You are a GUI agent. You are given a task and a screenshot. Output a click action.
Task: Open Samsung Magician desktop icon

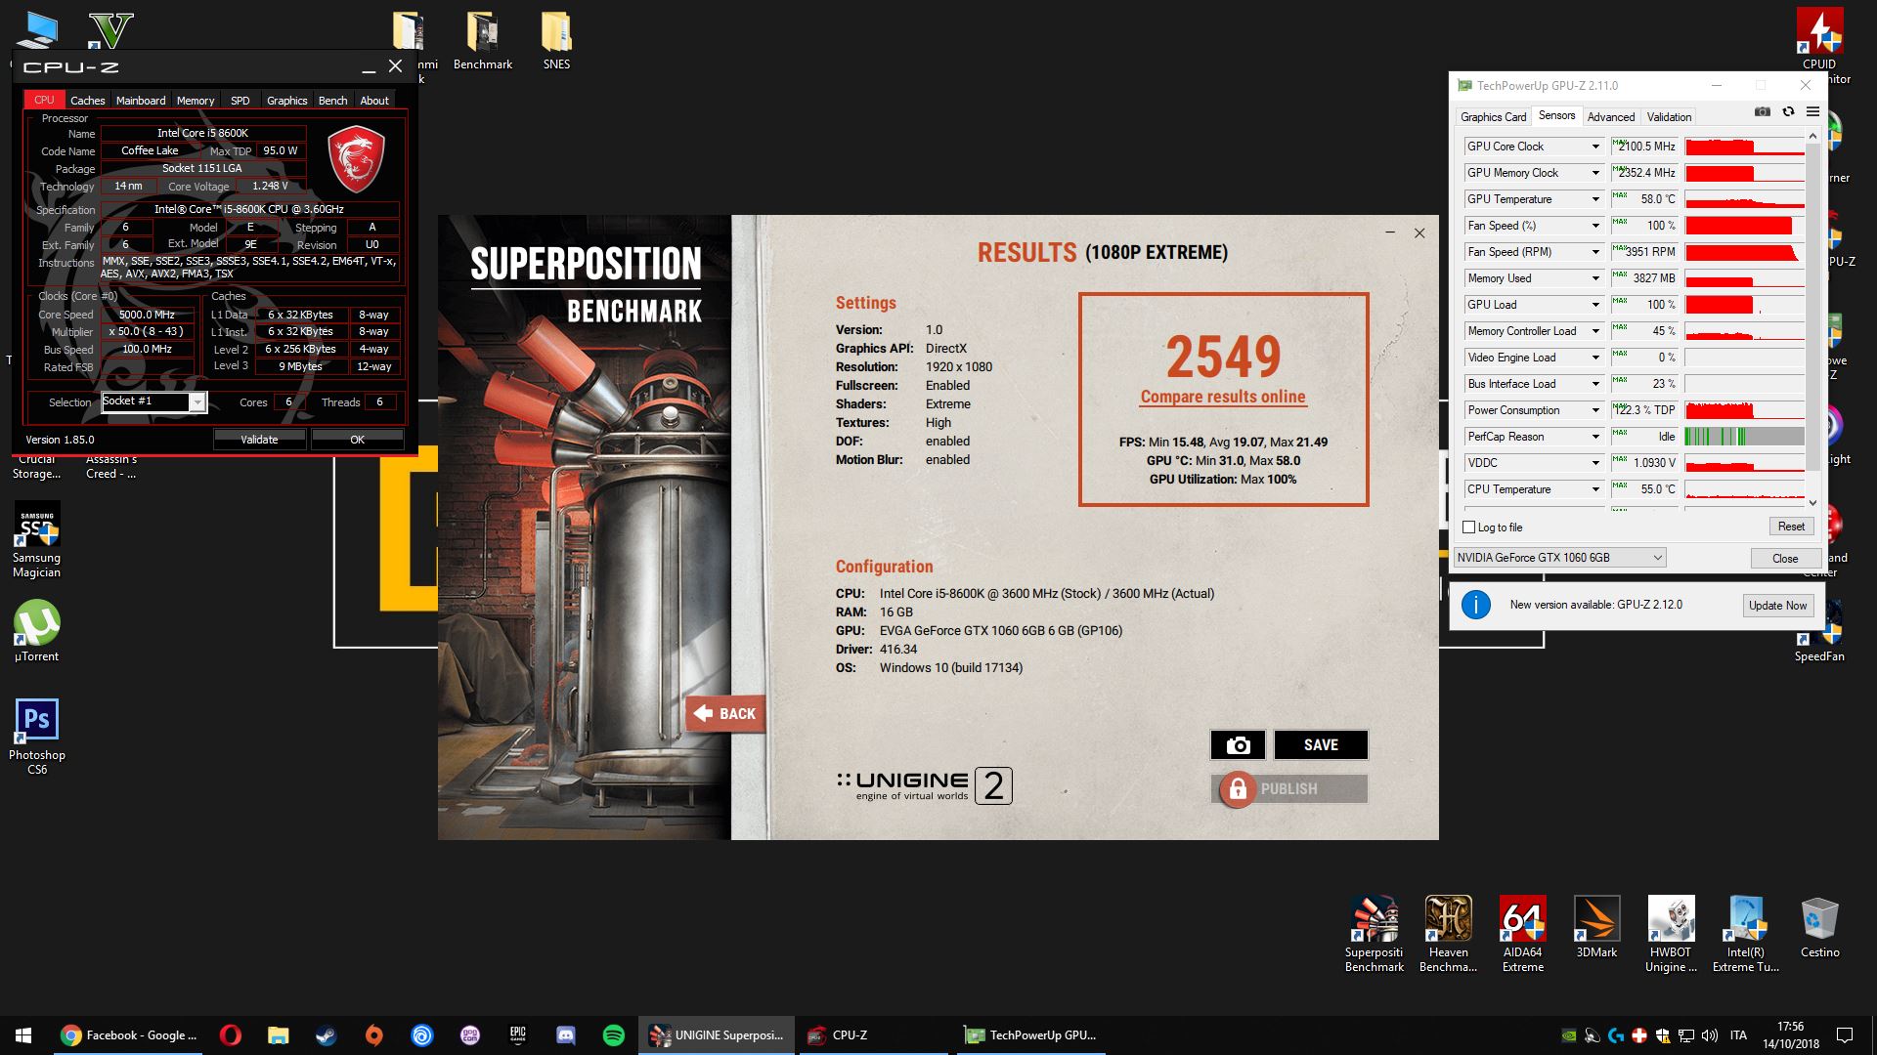click(36, 540)
